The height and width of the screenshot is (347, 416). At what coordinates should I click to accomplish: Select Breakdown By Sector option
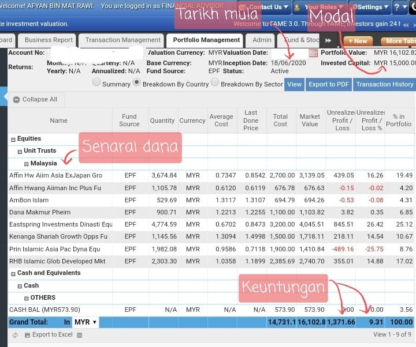point(215,82)
